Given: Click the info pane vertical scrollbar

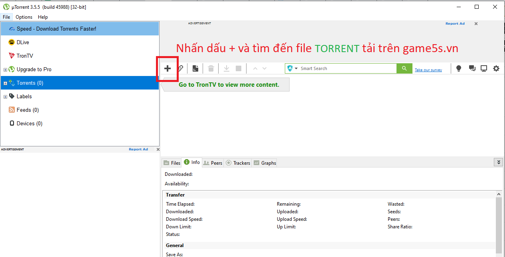Looking at the screenshot, I should click(x=499, y=226).
